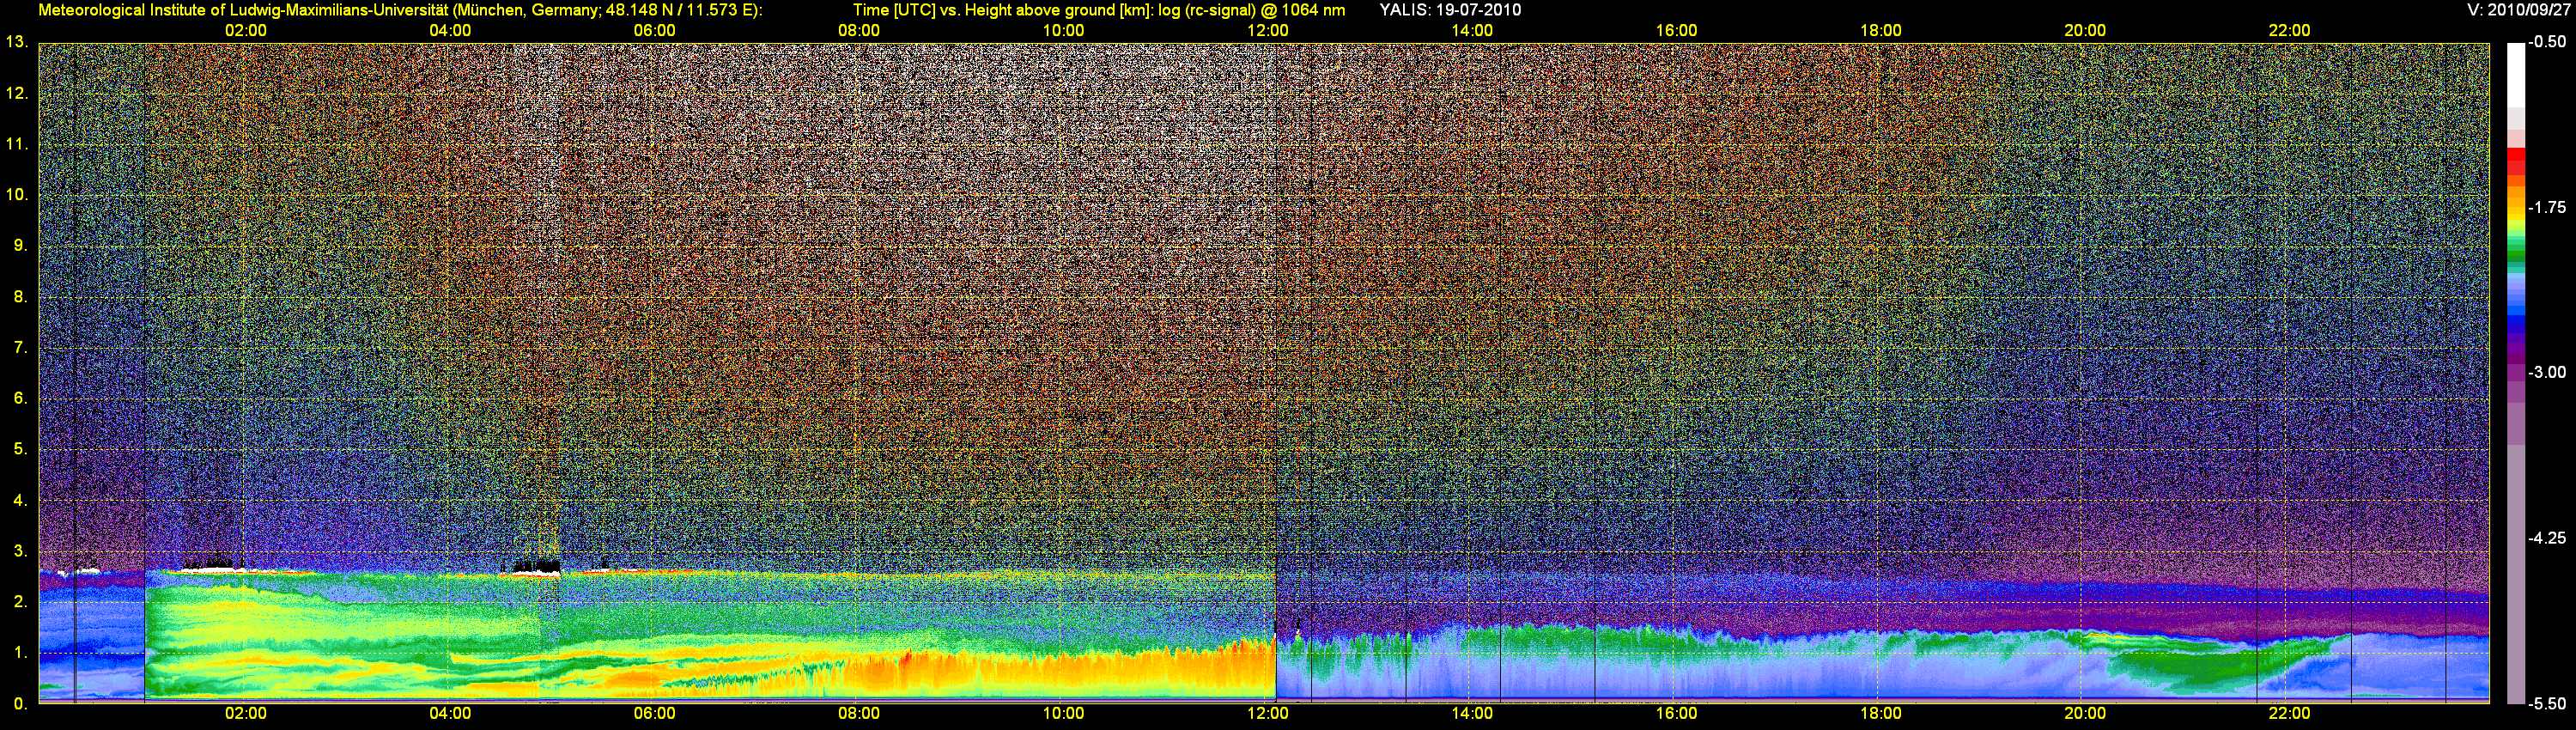Click the 10:00 label on the bottom time axis

tap(1063, 714)
